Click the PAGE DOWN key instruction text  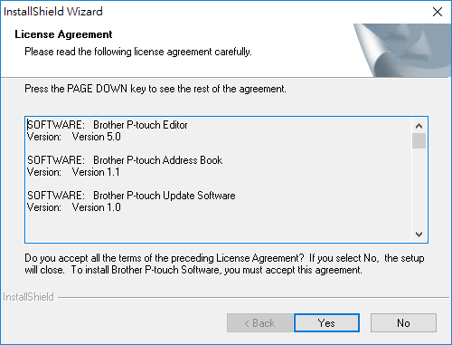[155, 89]
